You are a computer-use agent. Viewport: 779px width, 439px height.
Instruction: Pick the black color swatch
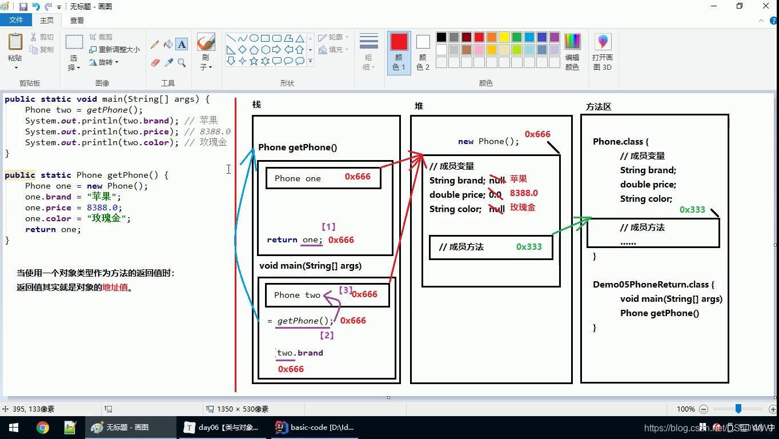pyautogui.click(x=441, y=37)
